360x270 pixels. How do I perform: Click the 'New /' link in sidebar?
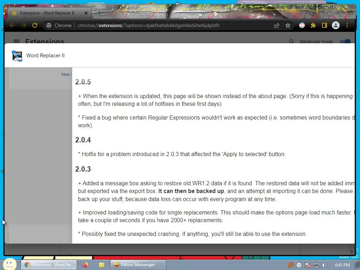tap(66, 75)
